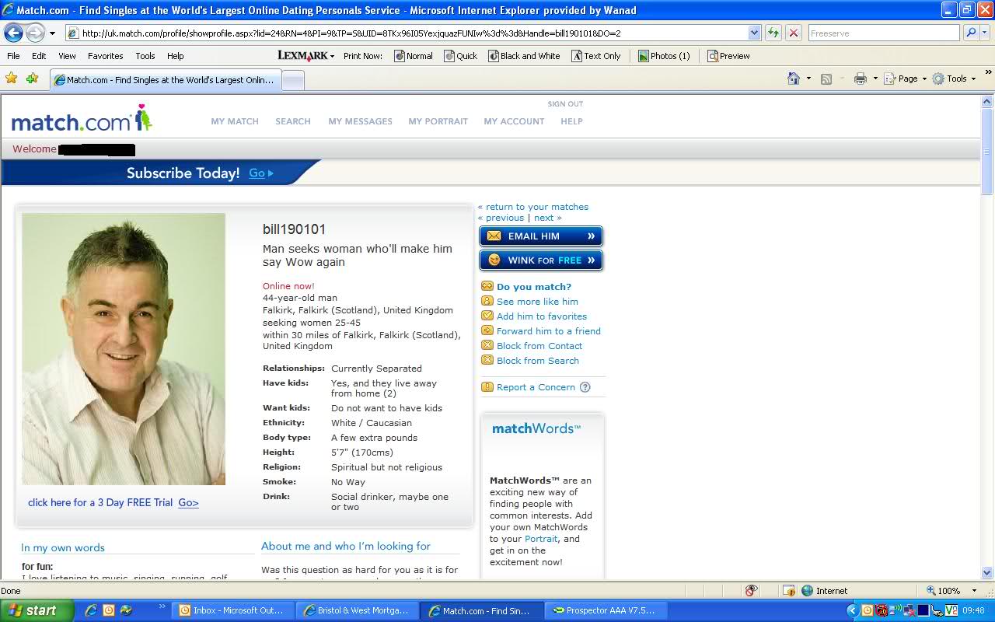Click inside the address bar URL field

click(412, 33)
